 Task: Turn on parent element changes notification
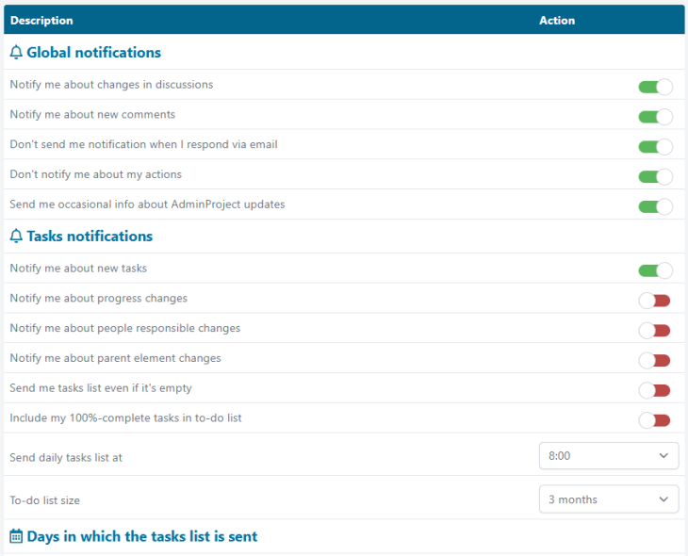coord(655,361)
